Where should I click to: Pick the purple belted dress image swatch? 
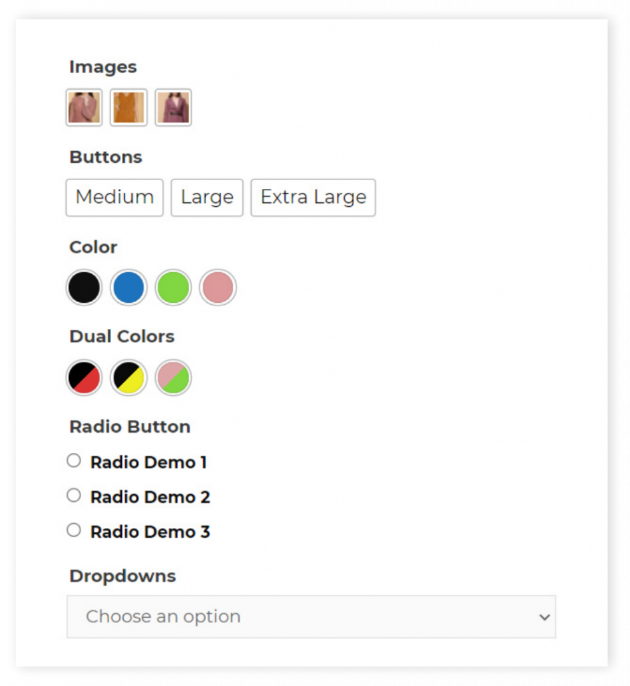(173, 108)
